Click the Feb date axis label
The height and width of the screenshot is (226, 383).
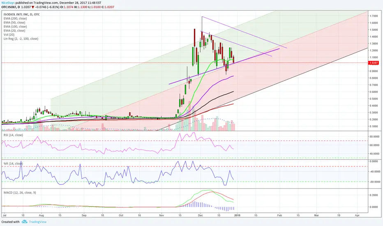pyautogui.click(x=279, y=215)
